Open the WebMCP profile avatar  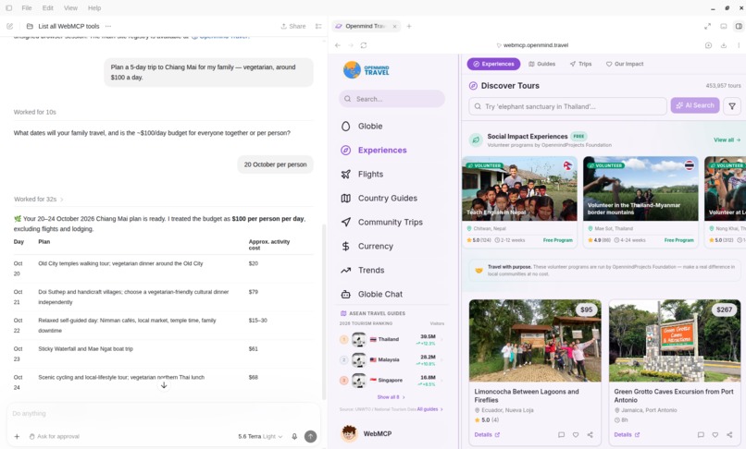pos(349,433)
